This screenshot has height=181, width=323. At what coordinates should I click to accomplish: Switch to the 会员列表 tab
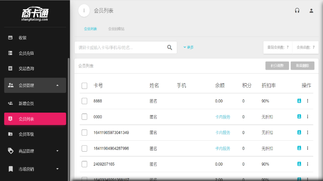click(x=90, y=29)
